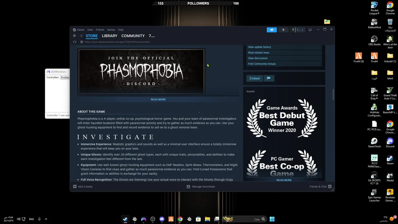398x224 pixels.
Task: Open Find Community Groups link
Action: (262, 64)
